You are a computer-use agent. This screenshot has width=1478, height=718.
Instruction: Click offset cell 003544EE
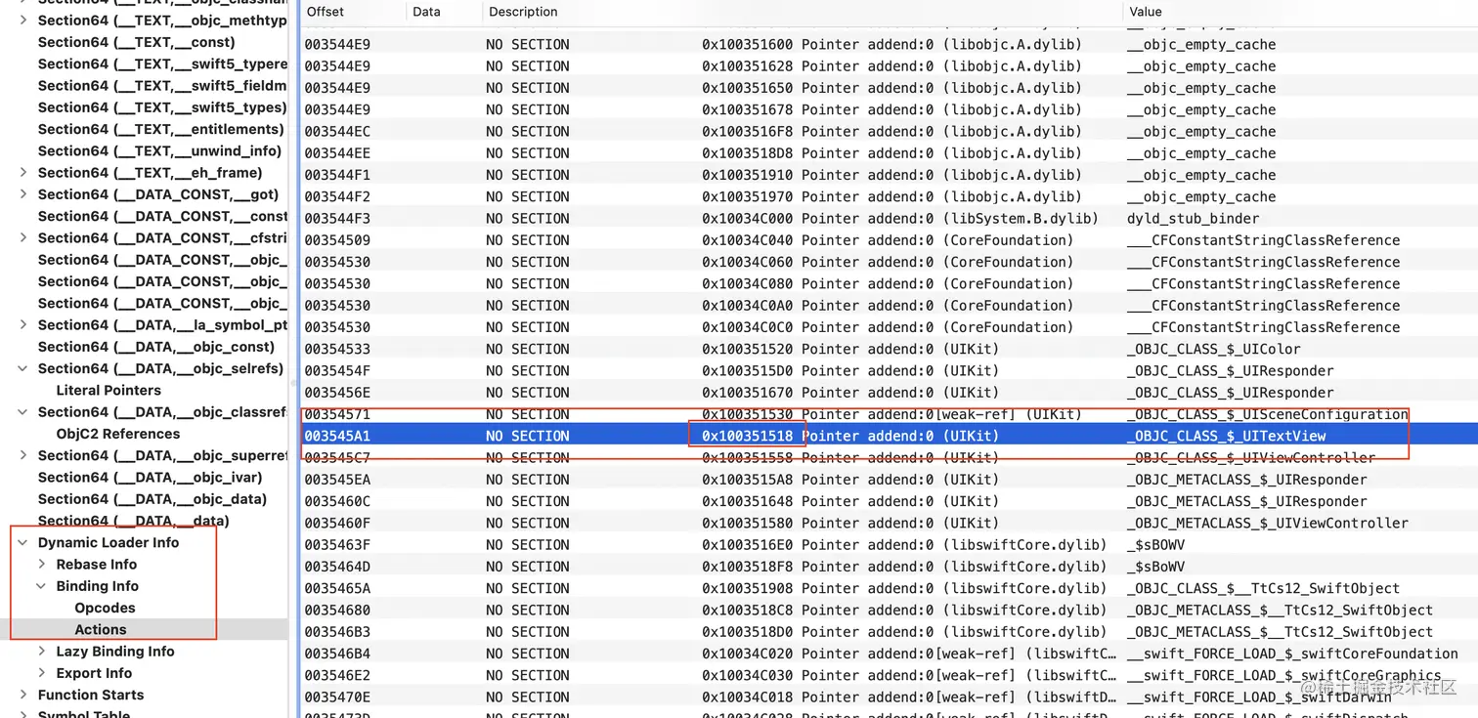[337, 152]
